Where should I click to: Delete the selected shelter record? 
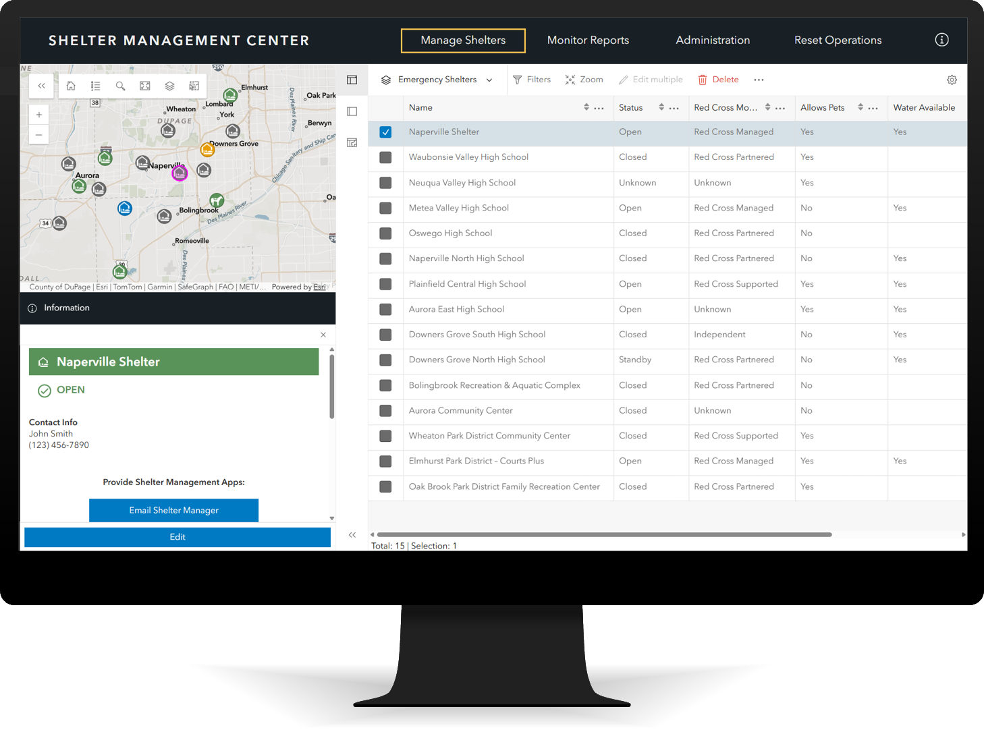[x=719, y=80]
